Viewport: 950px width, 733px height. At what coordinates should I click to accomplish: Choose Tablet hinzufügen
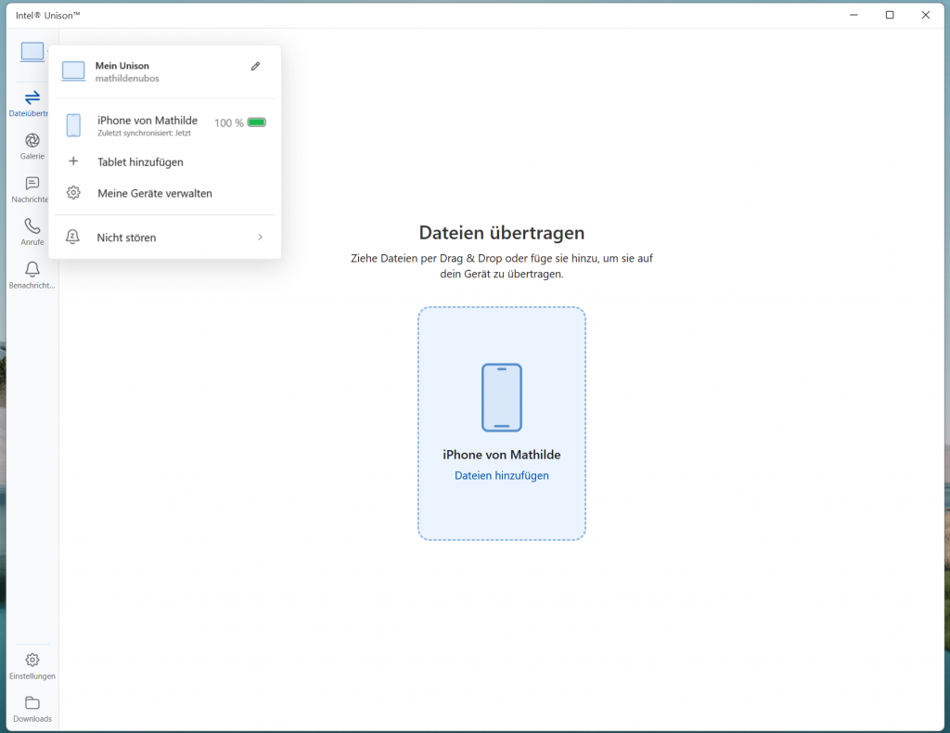pos(165,161)
